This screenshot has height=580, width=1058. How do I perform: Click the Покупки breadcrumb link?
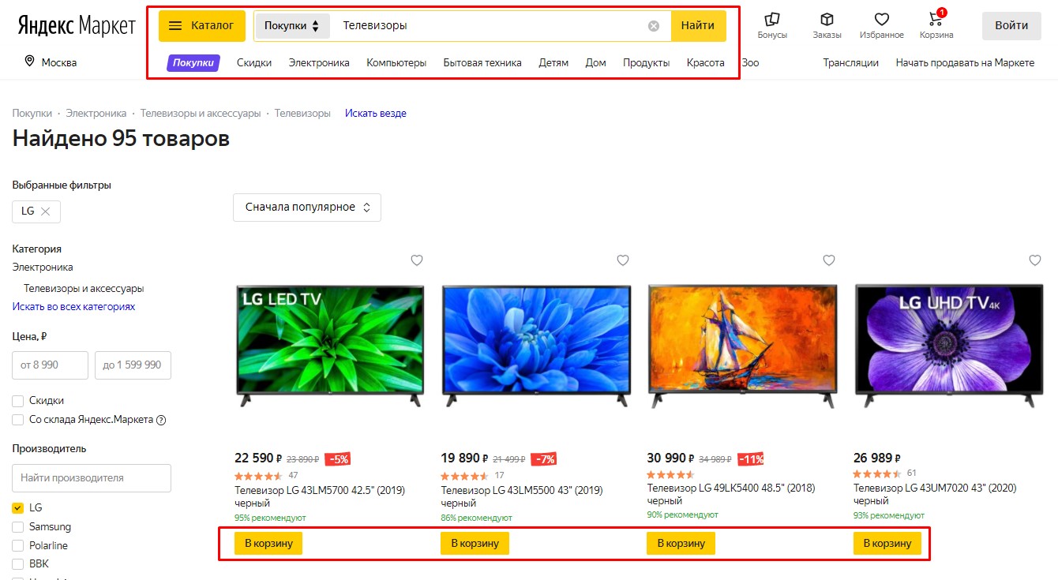(32, 114)
